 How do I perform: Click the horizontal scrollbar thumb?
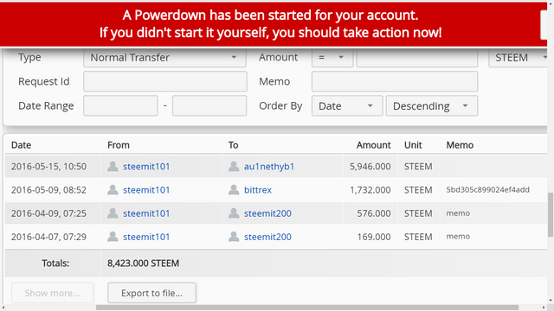307,308
